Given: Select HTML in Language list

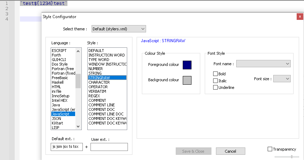Looking at the screenshot, I should [63, 87].
